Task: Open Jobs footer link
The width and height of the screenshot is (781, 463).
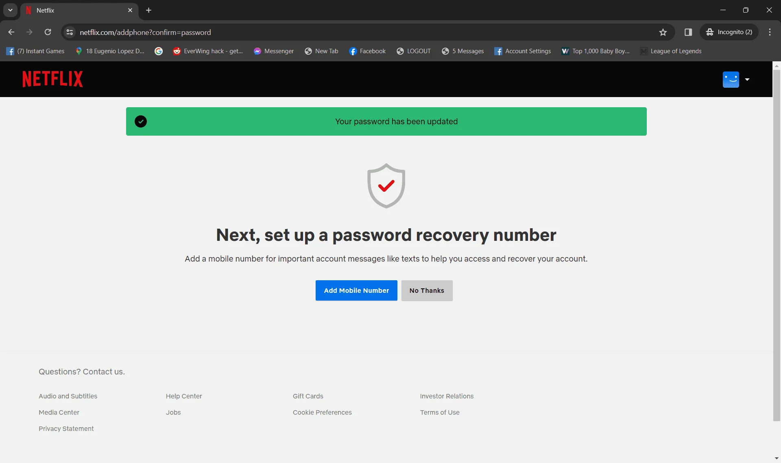Action: (173, 412)
